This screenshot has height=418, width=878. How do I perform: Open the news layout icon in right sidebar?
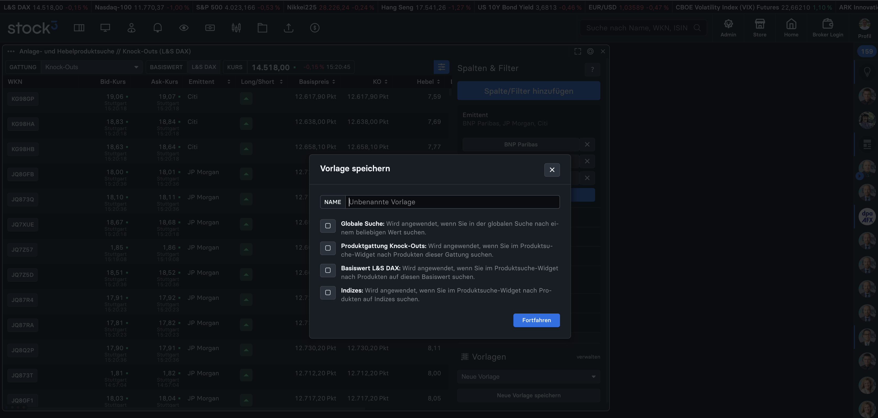click(867, 144)
